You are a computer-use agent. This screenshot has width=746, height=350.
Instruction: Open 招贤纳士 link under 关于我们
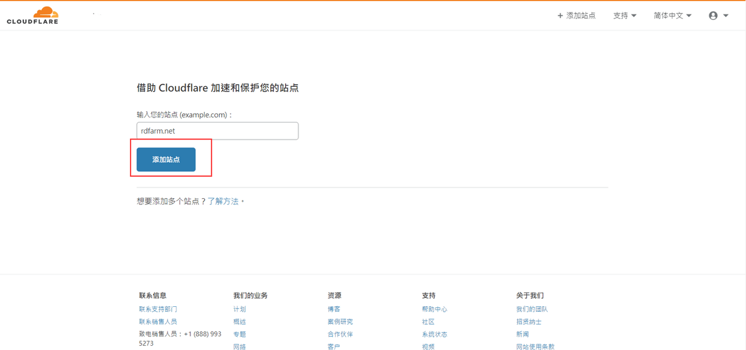click(529, 322)
